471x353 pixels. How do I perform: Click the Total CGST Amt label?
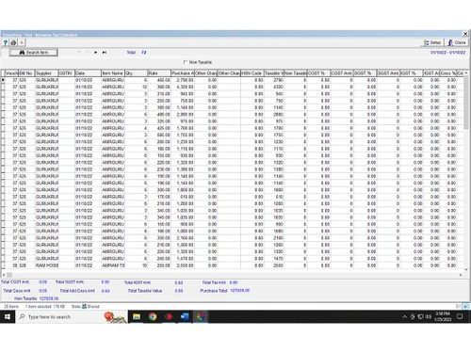coord(15,282)
